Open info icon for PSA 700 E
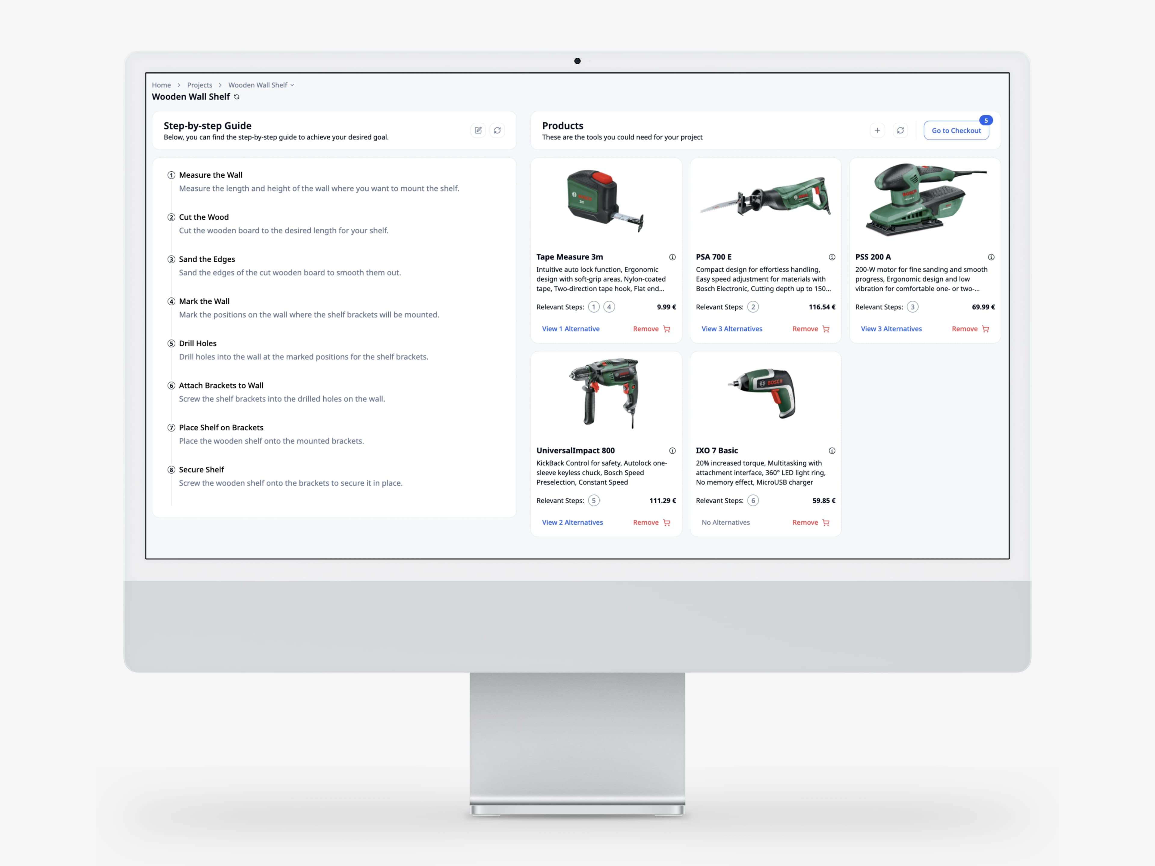 coord(832,257)
